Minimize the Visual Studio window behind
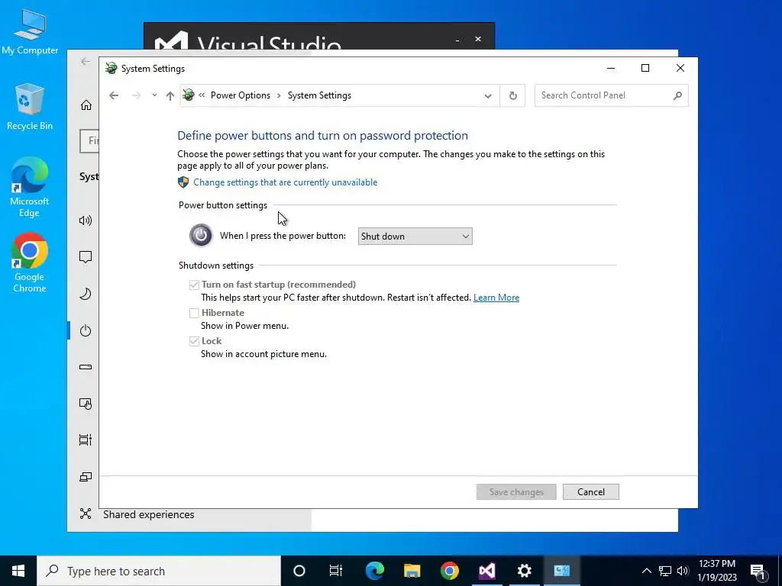782x586 pixels. 457,39
